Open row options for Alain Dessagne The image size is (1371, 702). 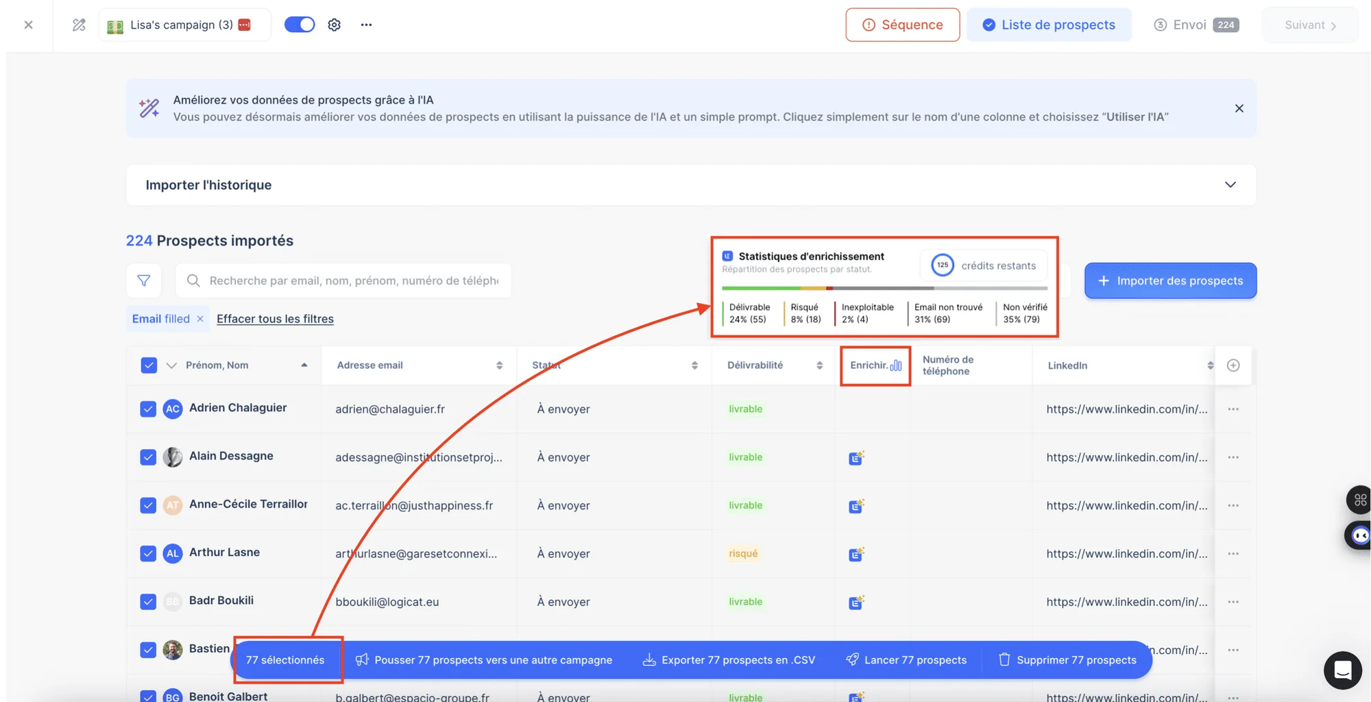pos(1233,457)
